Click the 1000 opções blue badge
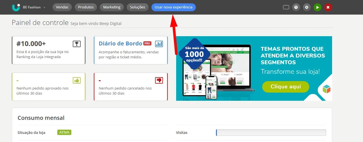The width and height of the screenshot is (363, 142). coord(194,53)
